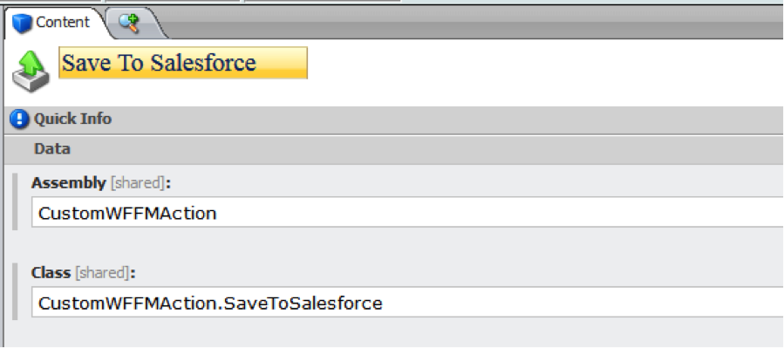Click the [shared] tag next to Class
The image size is (784, 348).
click(x=102, y=273)
